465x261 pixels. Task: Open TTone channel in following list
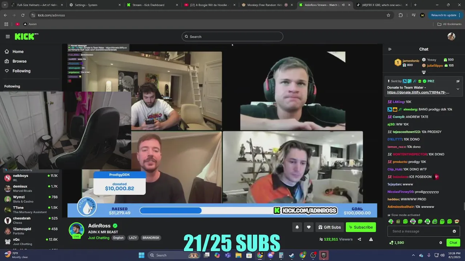point(31,210)
